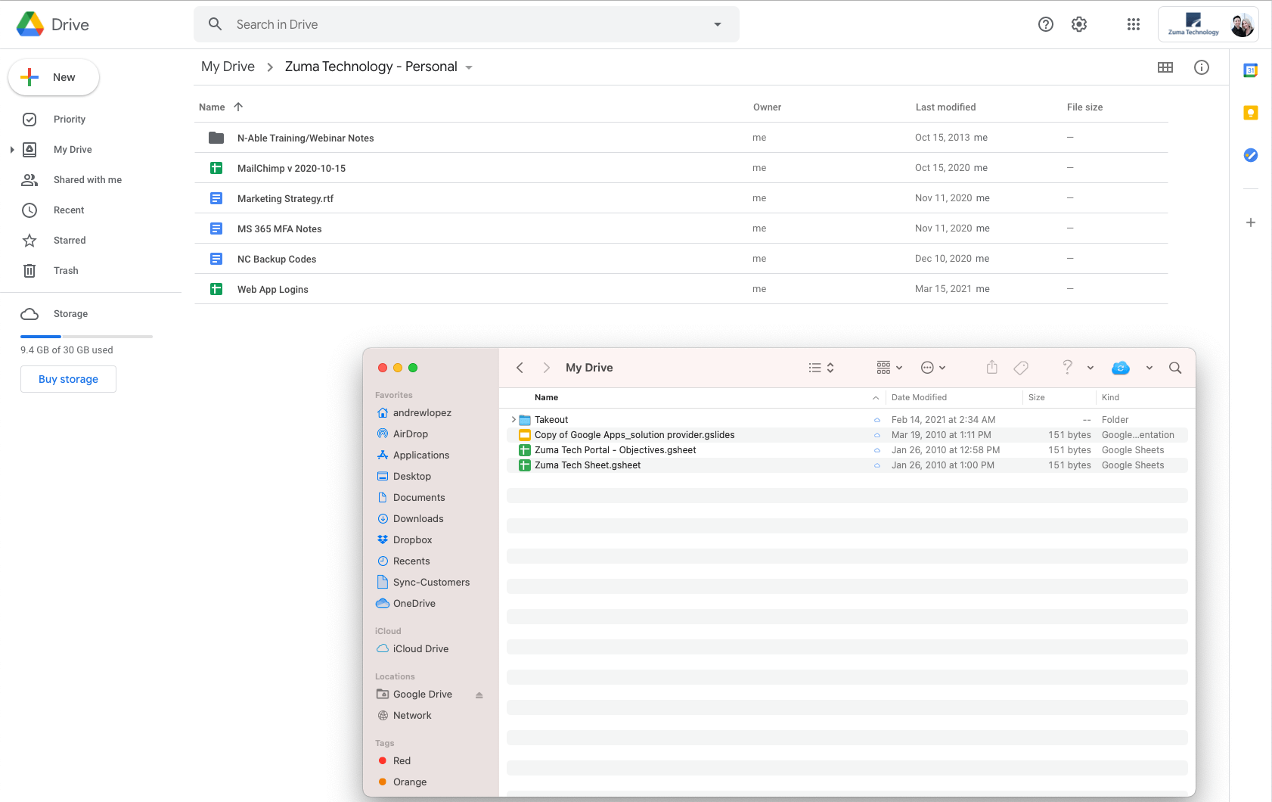
Task: Show file details info panel in Drive
Action: coord(1201,67)
